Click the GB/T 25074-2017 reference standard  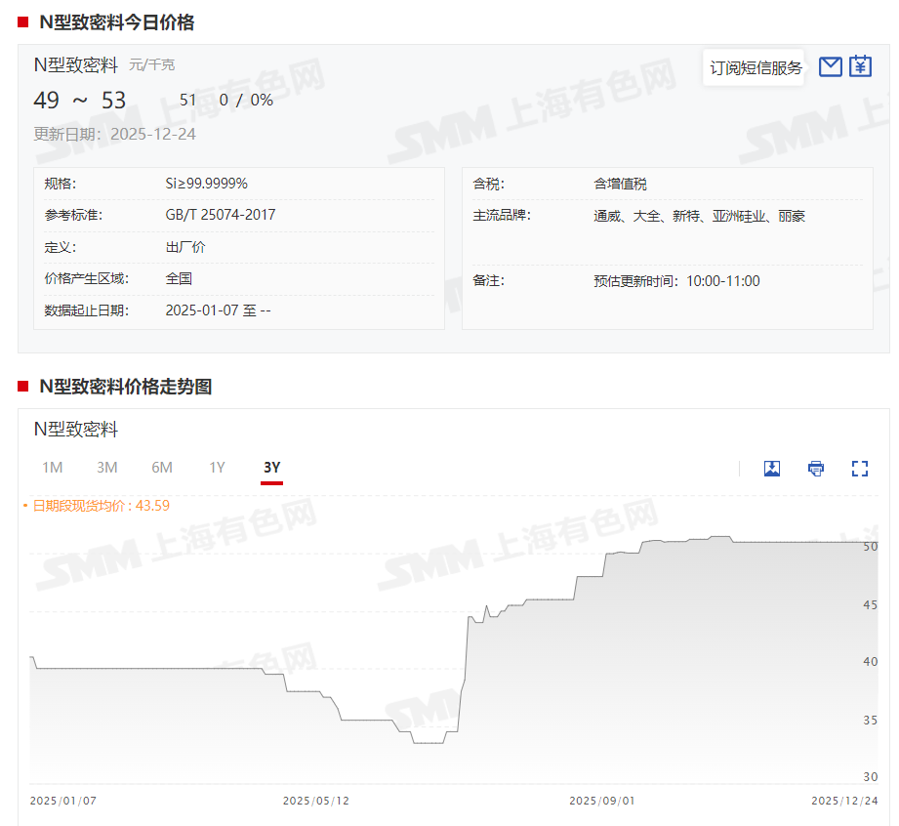tap(220, 215)
